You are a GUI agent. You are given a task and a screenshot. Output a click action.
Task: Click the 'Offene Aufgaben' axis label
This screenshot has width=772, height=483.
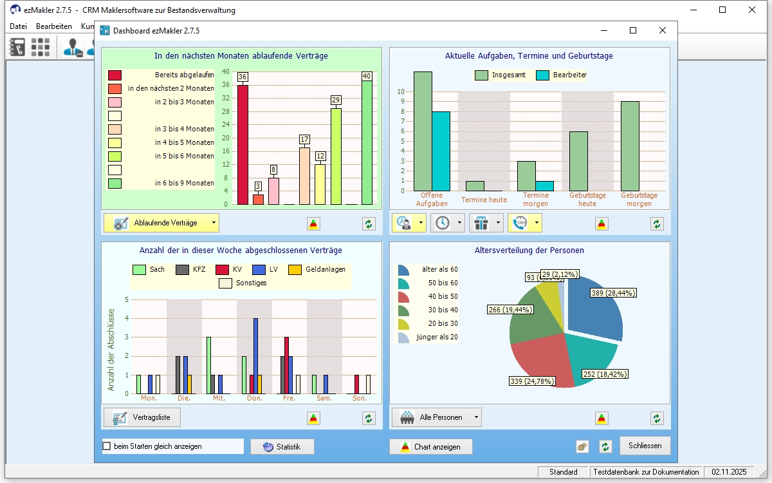coord(432,200)
